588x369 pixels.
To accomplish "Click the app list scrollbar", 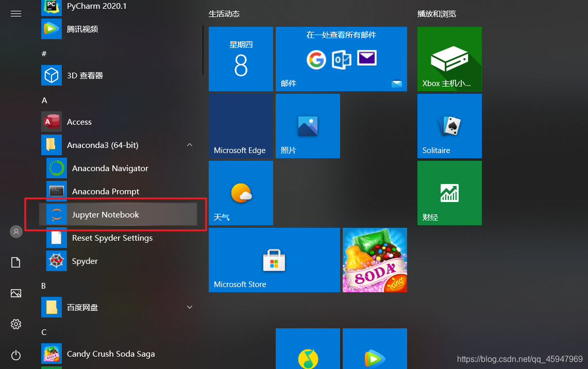I will pyautogui.click(x=203, y=50).
